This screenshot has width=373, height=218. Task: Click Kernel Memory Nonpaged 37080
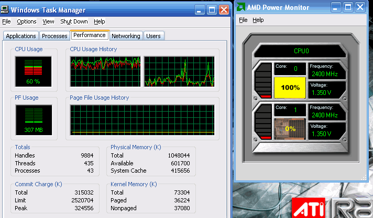click(x=182, y=208)
